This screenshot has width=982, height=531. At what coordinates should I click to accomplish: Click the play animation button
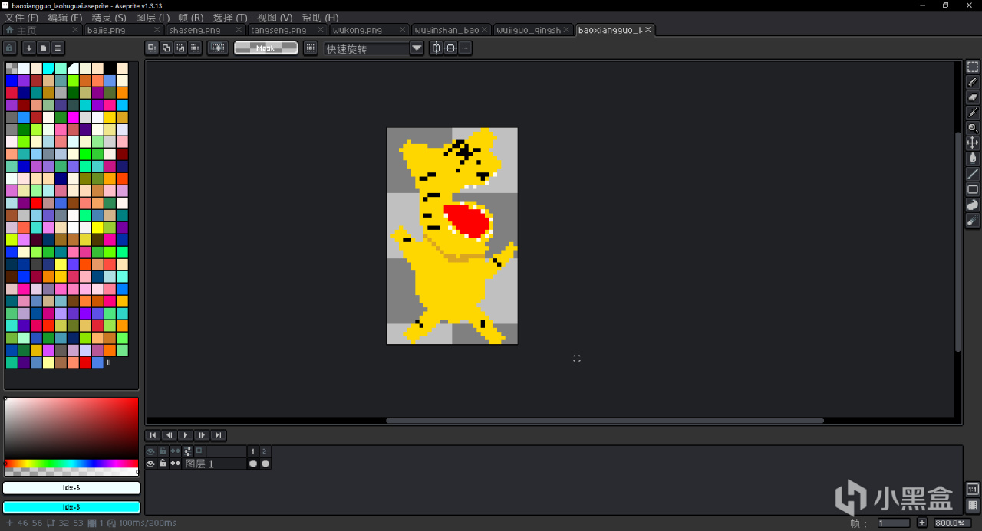click(x=185, y=435)
